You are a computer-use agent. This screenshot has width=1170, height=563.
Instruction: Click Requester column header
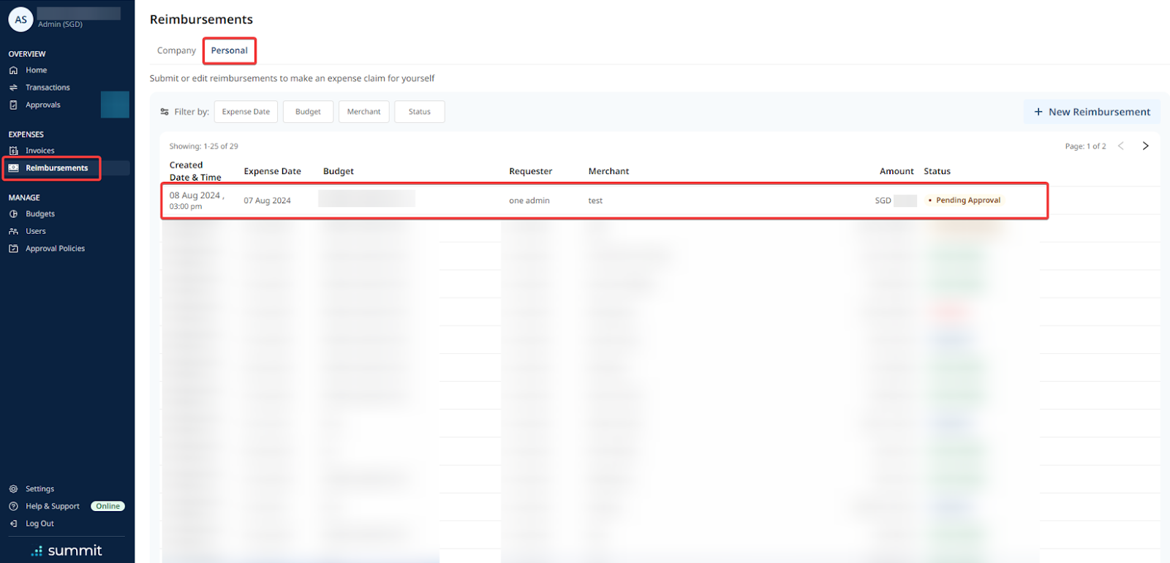pos(531,171)
